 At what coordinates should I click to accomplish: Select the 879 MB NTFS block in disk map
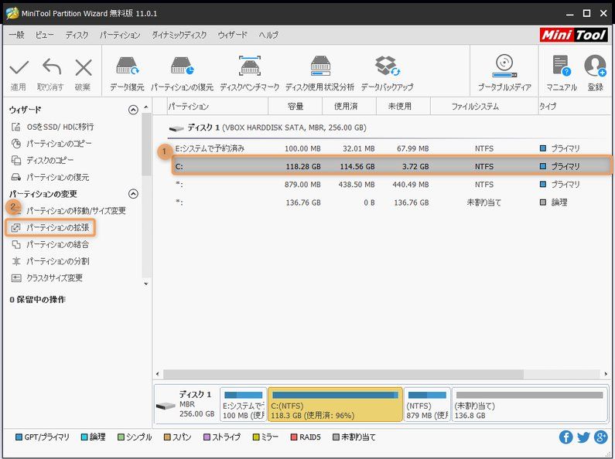click(x=427, y=404)
